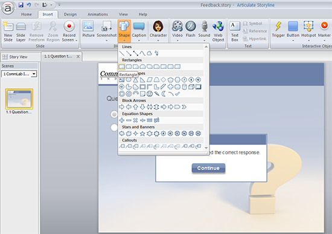The height and width of the screenshot is (234, 332).
Task: Add a New Slide
Action: [x=8, y=31]
